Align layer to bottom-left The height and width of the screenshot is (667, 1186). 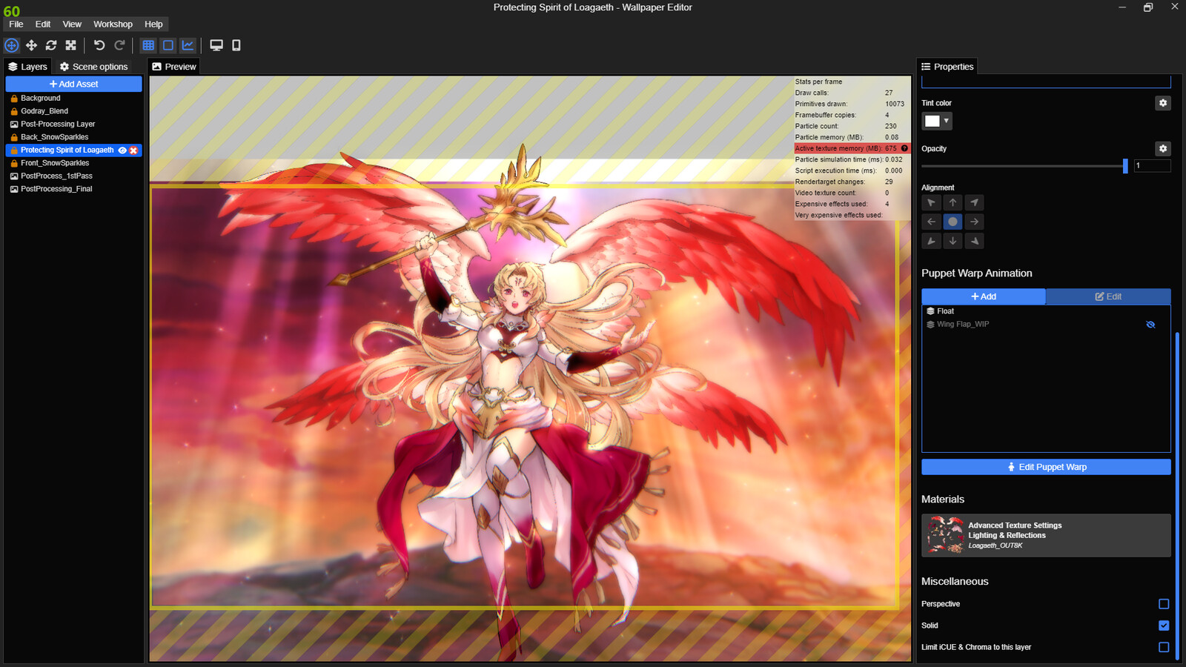(x=932, y=241)
